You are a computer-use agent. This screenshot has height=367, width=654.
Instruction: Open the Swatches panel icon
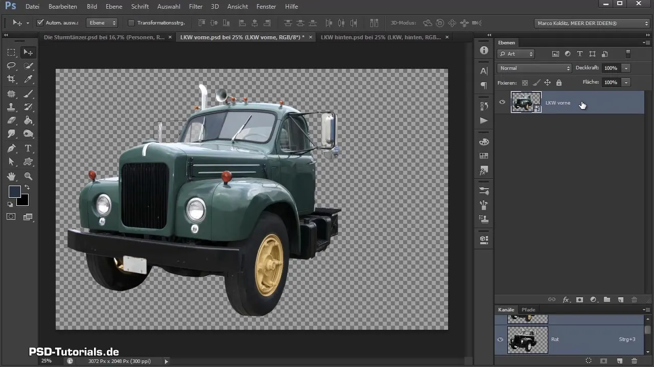tap(484, 156)
